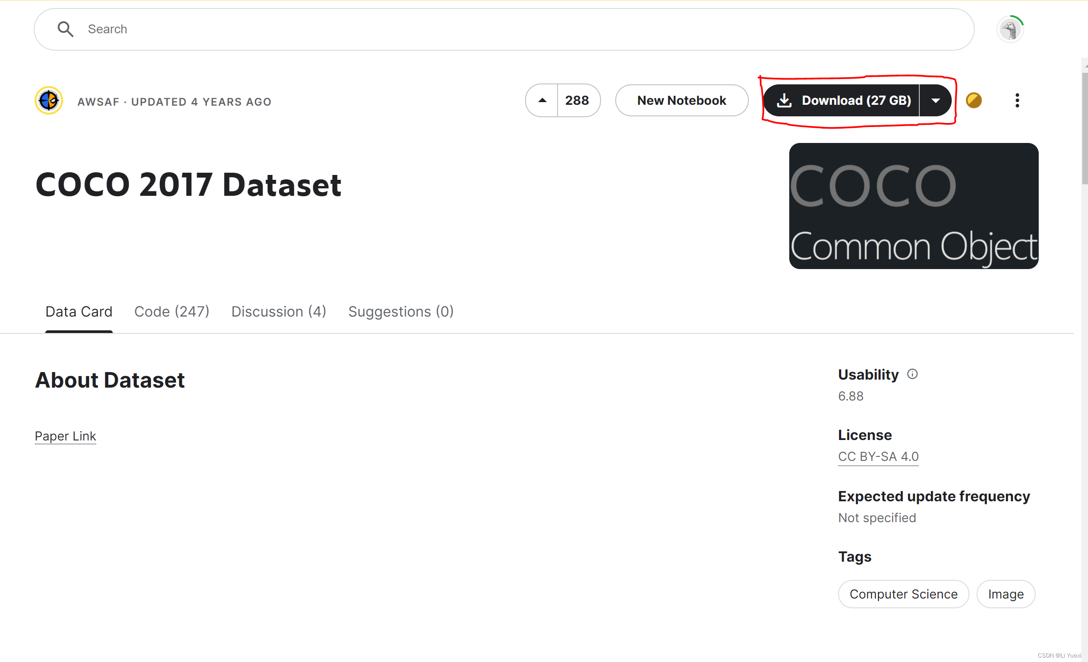Image resolution: width=1088 pixels, height=662 pixels.
Task: Open the Discussion (4) tab
Action: 279,312
